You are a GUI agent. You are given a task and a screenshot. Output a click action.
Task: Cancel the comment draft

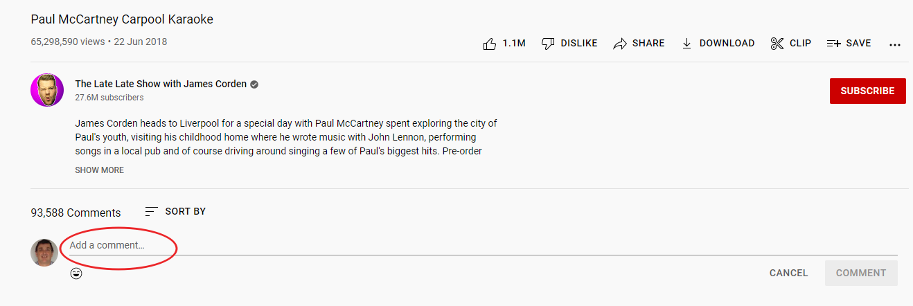(x=788, y=273)
